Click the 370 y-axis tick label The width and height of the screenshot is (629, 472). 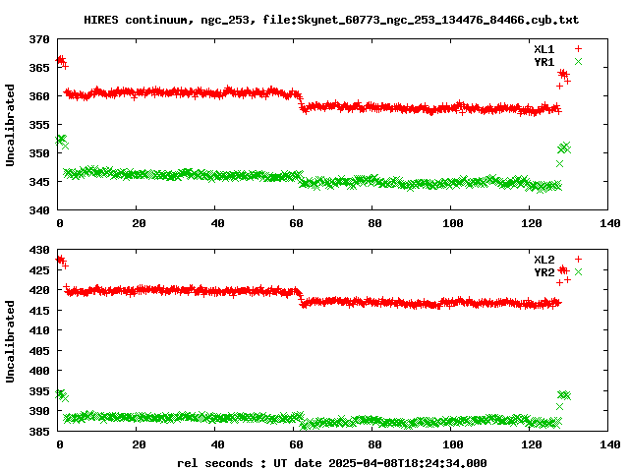point(39,39)
